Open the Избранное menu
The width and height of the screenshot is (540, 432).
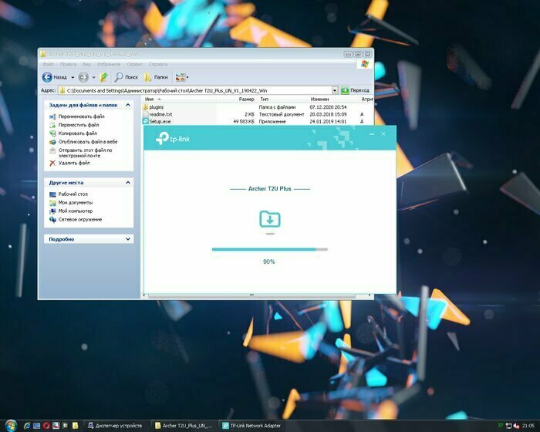click(109, 64)
